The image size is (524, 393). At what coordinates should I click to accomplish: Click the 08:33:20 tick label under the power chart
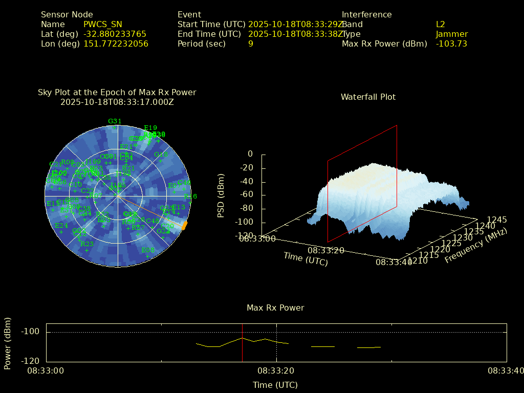click(x=276, y=370)
